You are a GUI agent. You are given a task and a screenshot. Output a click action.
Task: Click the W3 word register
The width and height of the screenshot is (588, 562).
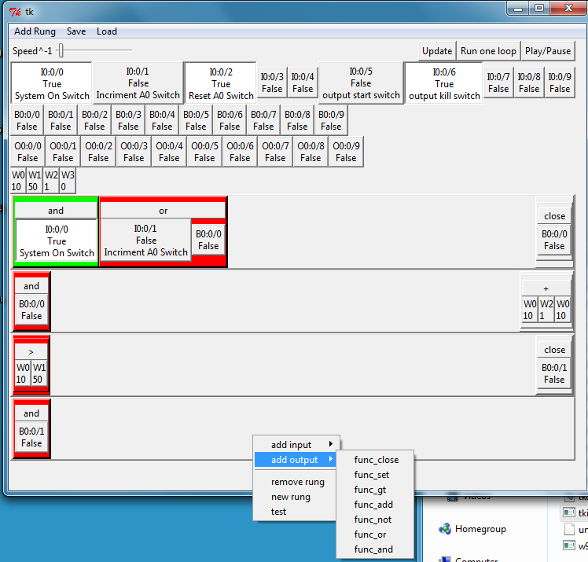click(x=68, y=181)
